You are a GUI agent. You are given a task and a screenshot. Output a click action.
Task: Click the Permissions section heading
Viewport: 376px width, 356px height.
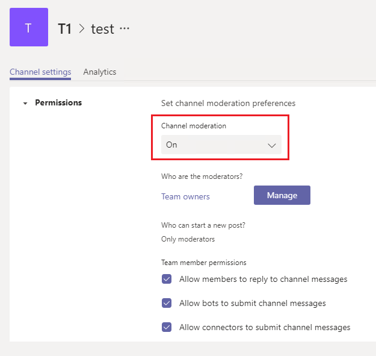point(58,103)
